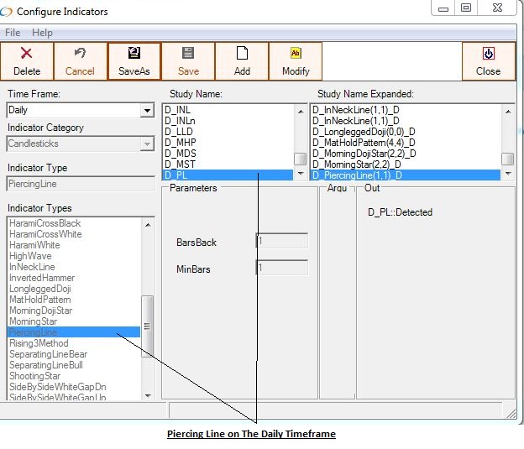524x449 pixels.
Task: Select D_MHP in the Study Name list
Action: pyautogui.click(x=179, y=142)
